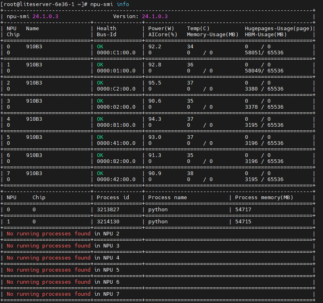Image resolution: width=323 pixels, height=303 pixels.
Task: Click the Temp(C) column header
Action: (x=198, y=29)
